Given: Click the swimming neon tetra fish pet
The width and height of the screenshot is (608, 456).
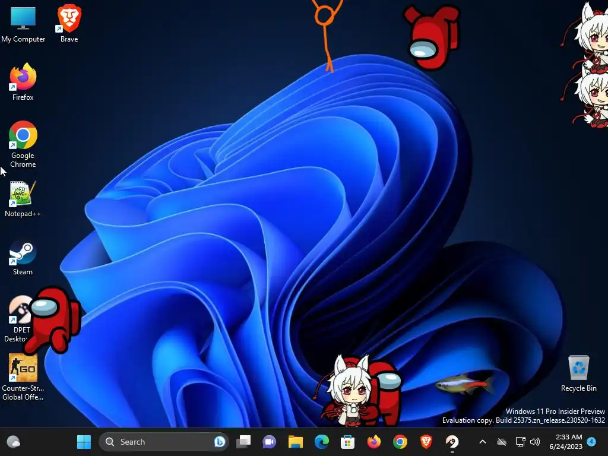Looking at the screenshot, I should 464,384.
